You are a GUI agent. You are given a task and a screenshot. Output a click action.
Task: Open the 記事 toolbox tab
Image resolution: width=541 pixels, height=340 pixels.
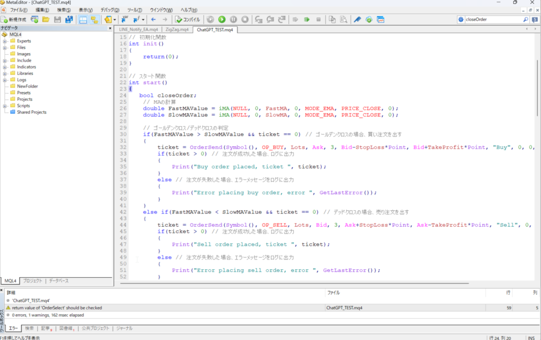point(46,328)
